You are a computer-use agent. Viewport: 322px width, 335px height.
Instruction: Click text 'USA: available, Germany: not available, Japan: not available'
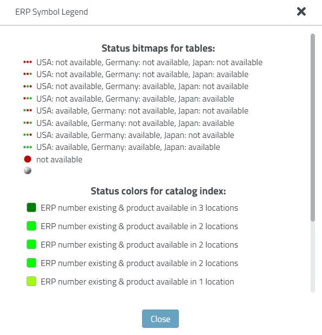pyautogui.click(x=142, y=111)
